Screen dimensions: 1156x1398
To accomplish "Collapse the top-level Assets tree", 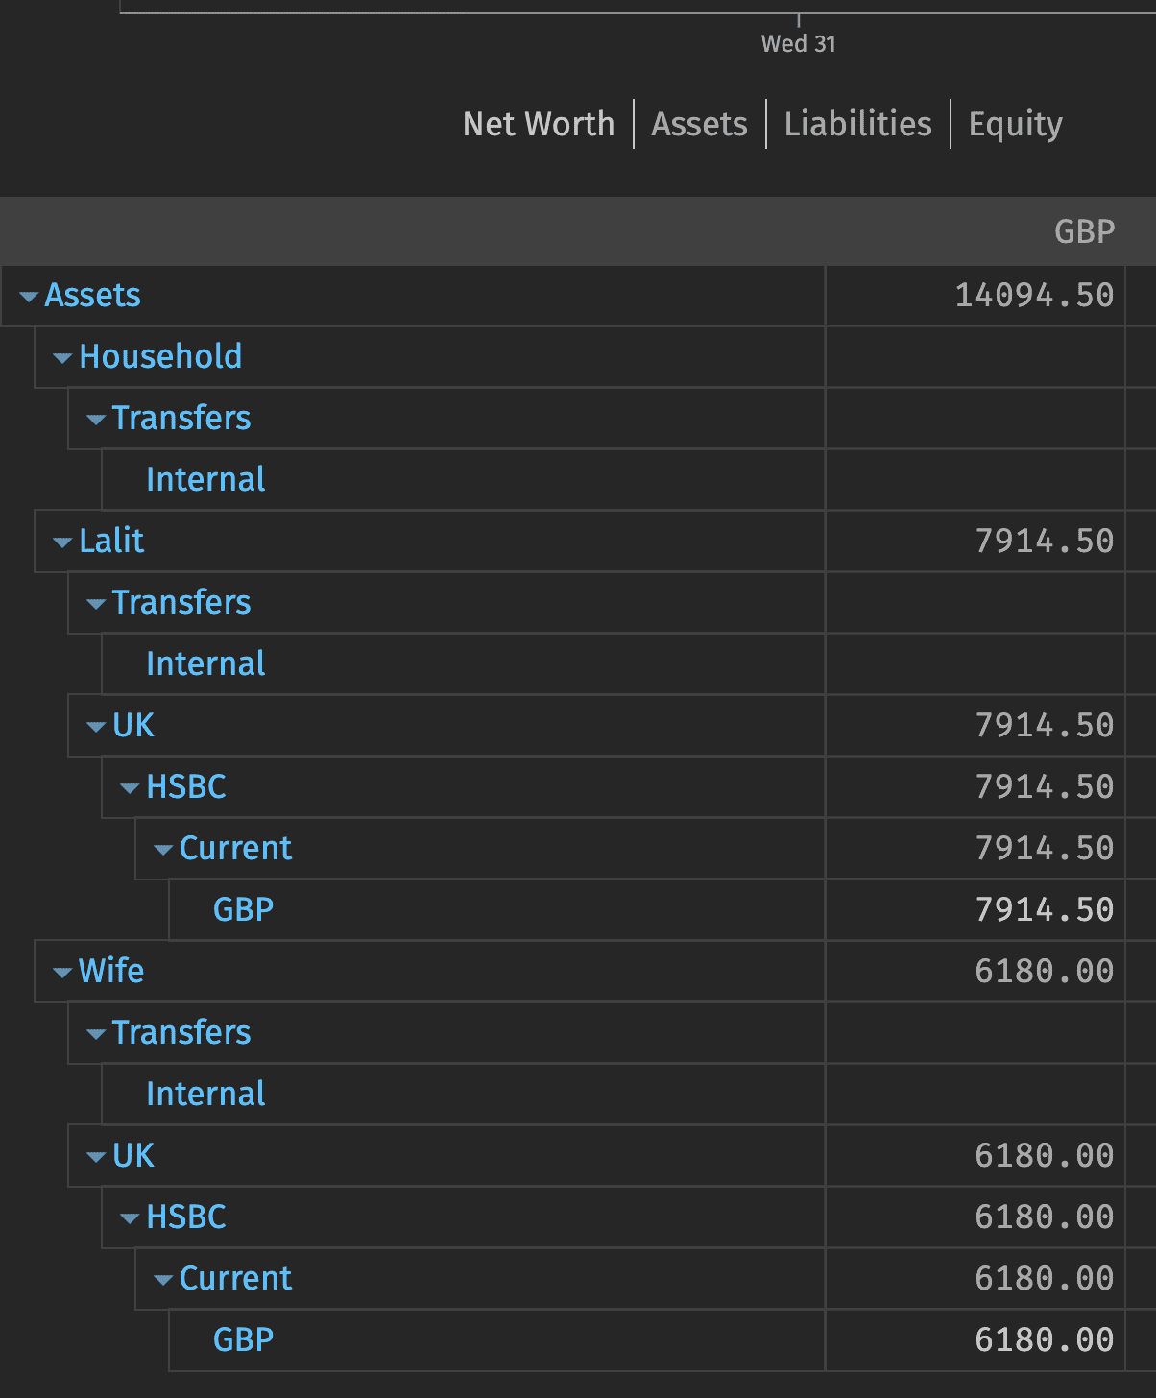I will coord(27,296).
